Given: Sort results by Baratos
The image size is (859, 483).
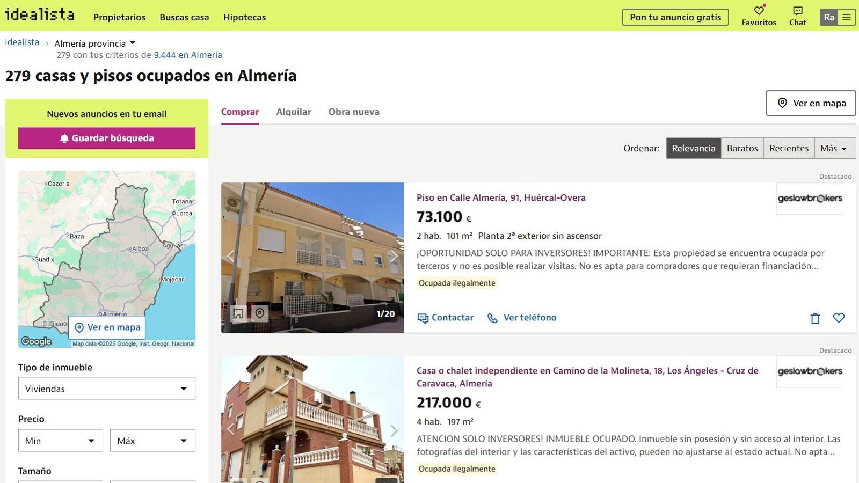Looking at the screenshot, I should (x=742, y=148).
